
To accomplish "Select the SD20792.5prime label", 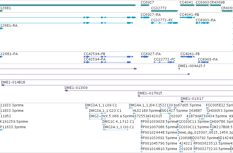I will pyautogui.click(x=205, y=138).
